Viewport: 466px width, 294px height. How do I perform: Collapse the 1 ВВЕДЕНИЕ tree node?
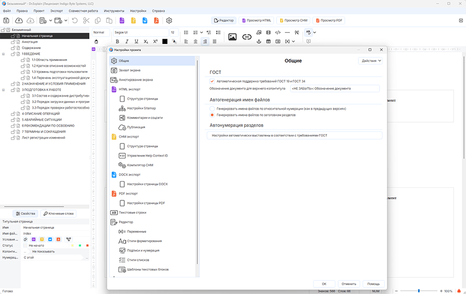(x=4, y=54)
